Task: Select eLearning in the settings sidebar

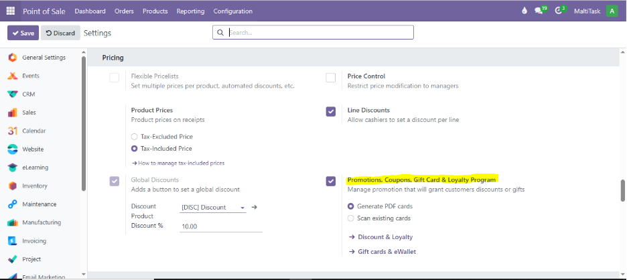Action: 35,167
